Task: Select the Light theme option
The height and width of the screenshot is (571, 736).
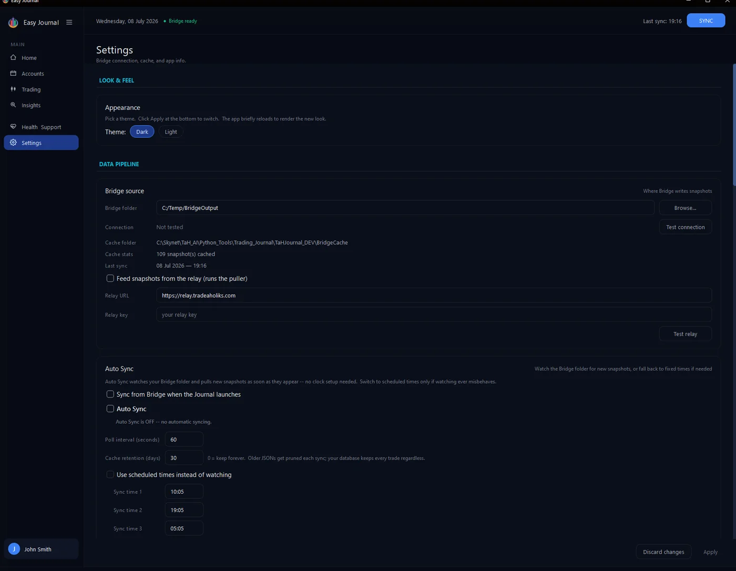Action: pyautogui.click(x=171, y=131)
